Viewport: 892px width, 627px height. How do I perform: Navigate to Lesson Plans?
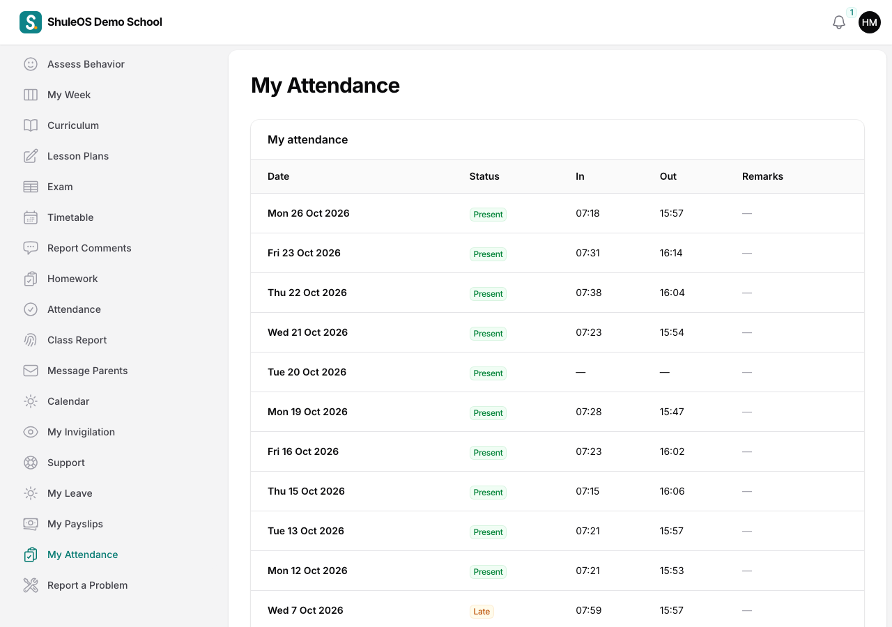(x=78, y=156)
